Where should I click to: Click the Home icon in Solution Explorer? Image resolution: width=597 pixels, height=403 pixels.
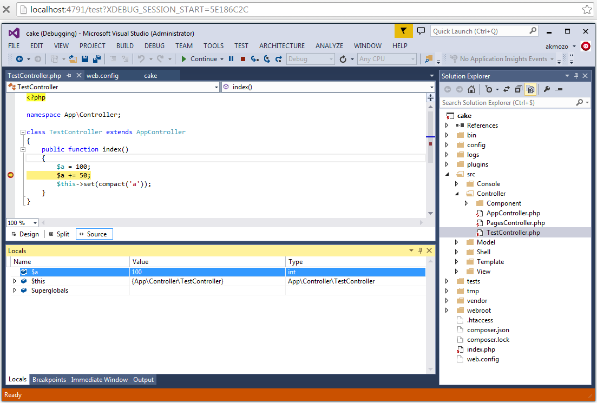(x=471, y=89)
